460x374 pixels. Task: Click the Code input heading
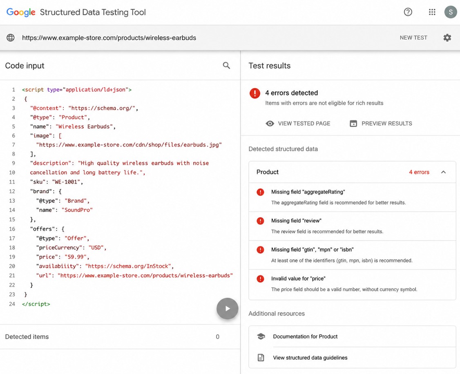coord(25,66)
